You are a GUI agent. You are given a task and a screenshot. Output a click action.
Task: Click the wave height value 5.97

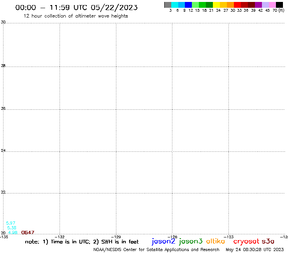(x=11, y=223)
